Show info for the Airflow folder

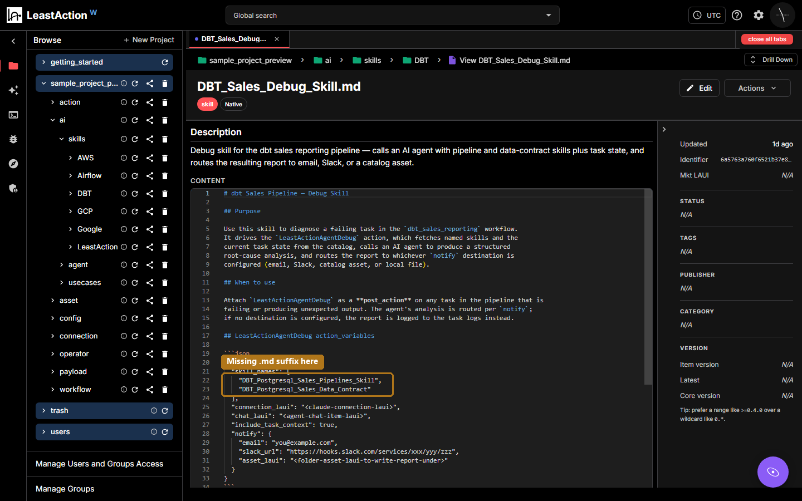(124, 176)
